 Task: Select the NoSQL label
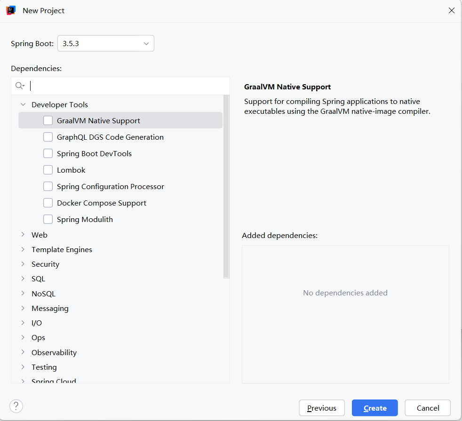coord(44,294)
